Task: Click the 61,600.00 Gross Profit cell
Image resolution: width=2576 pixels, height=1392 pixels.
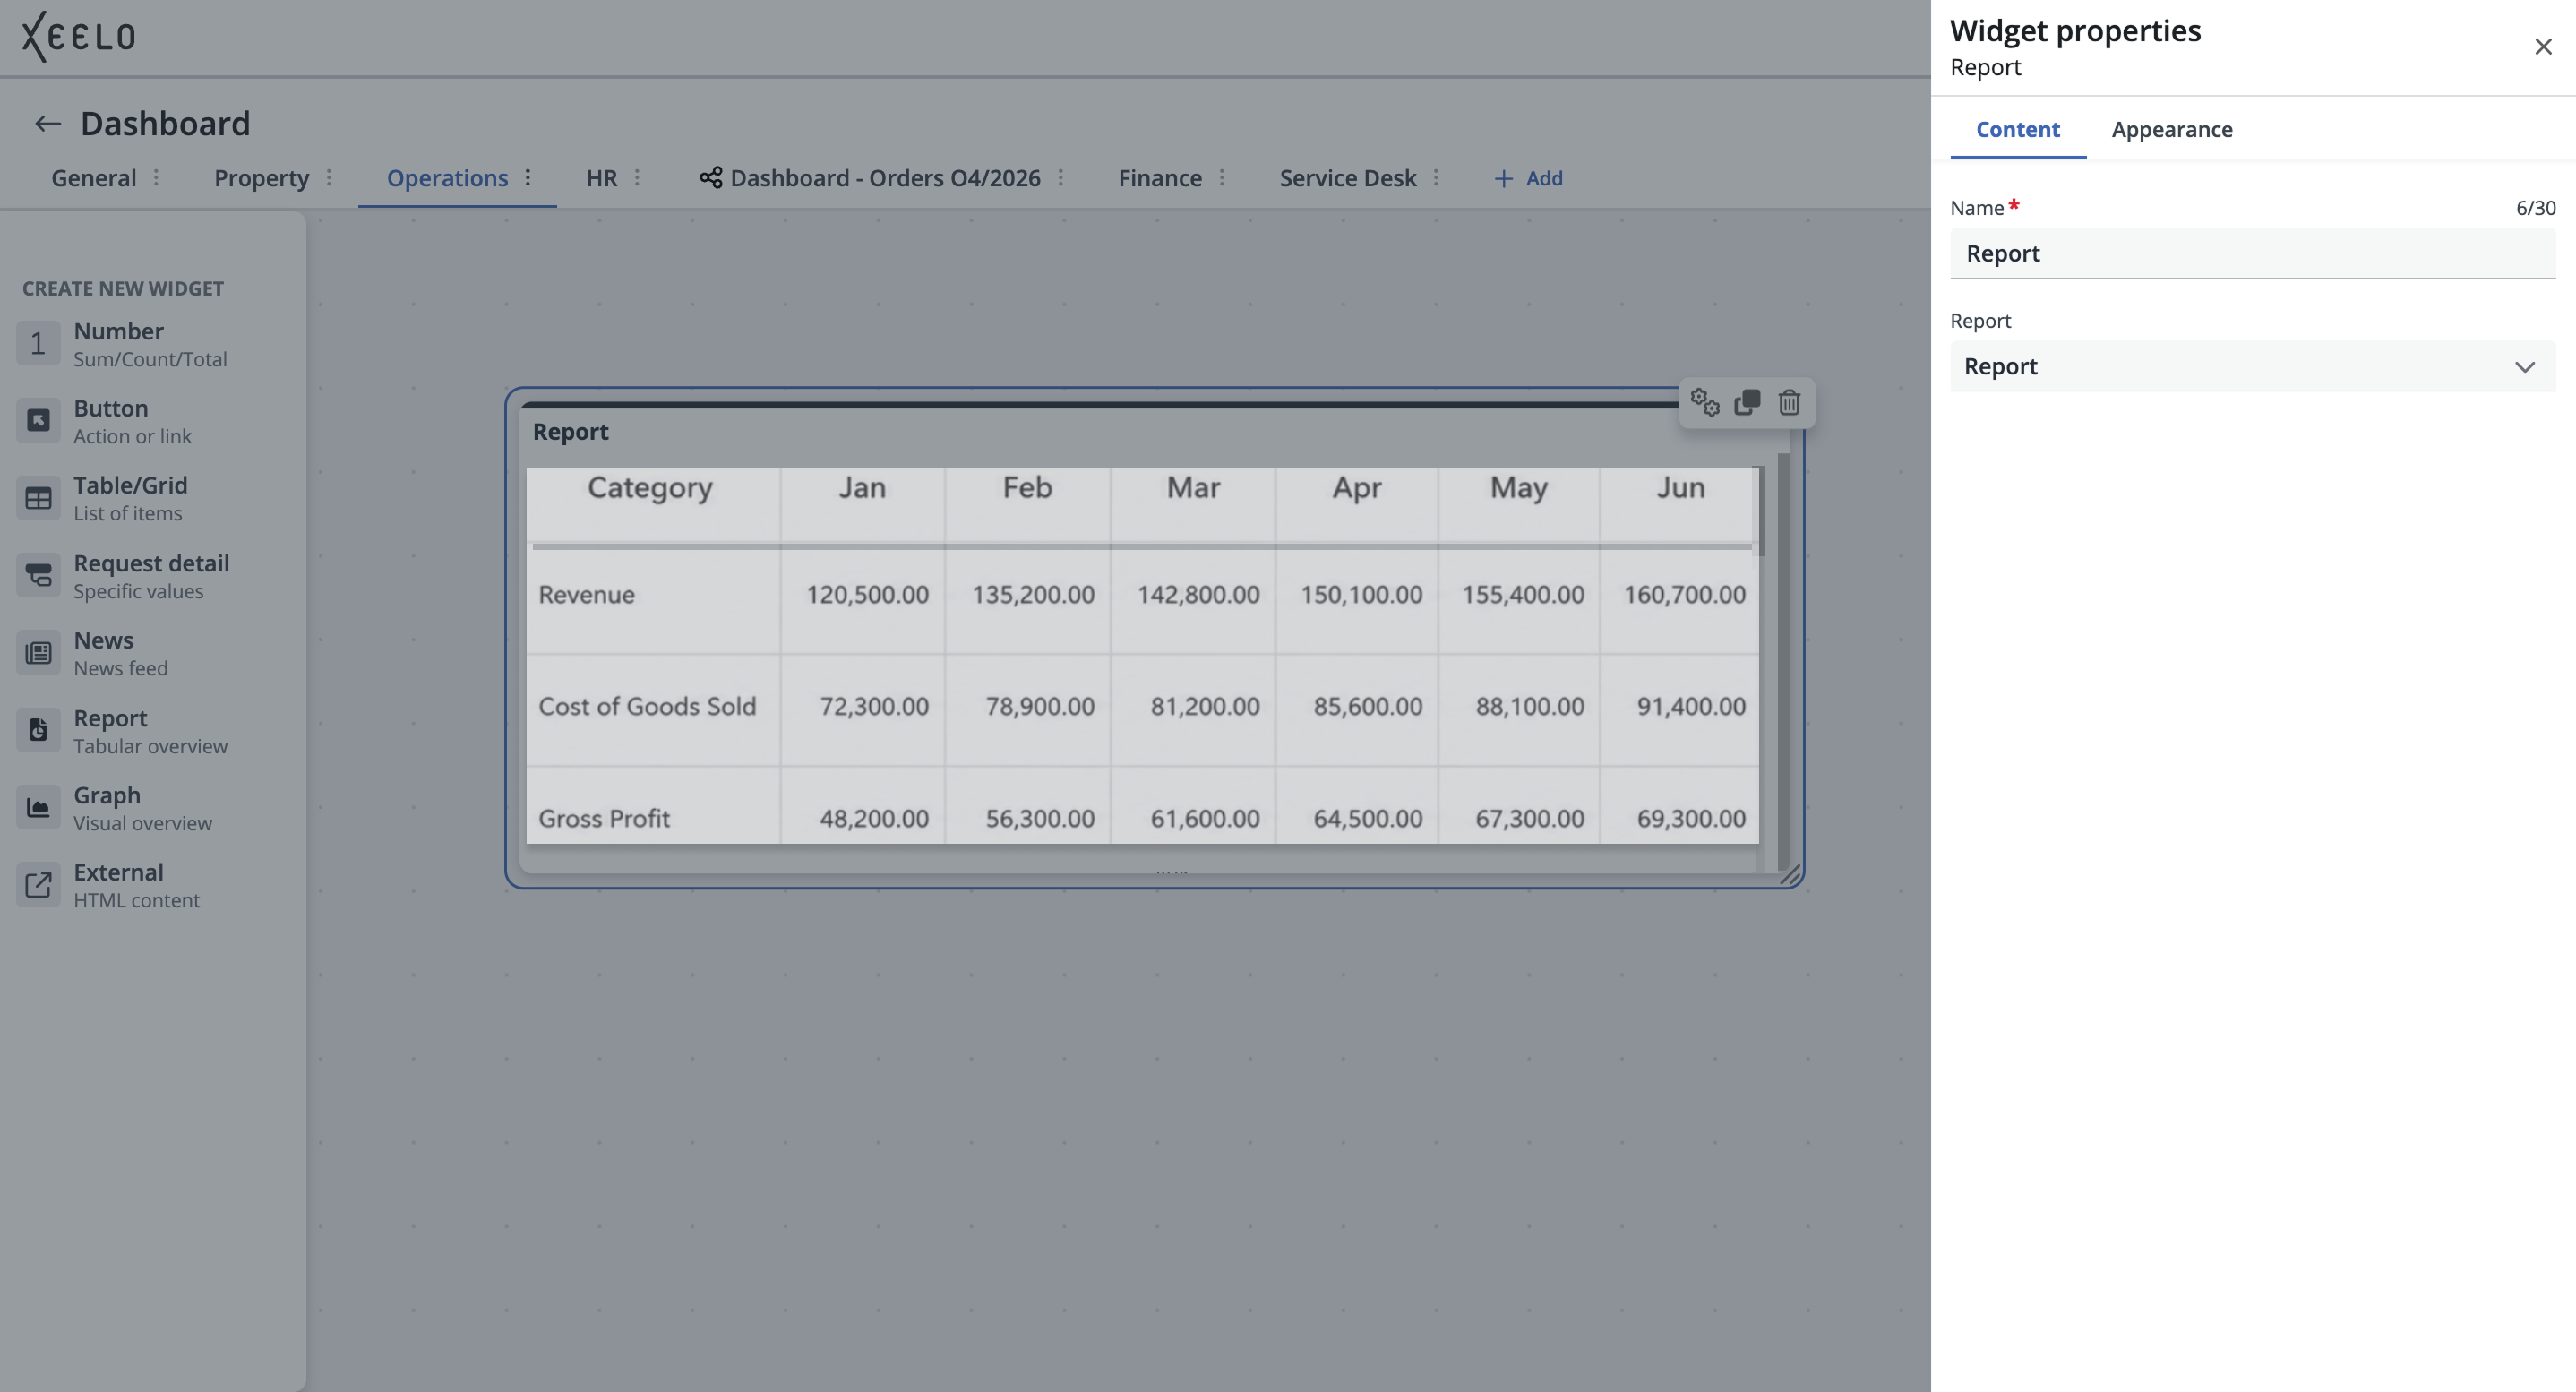Action: coord(1204,818)
